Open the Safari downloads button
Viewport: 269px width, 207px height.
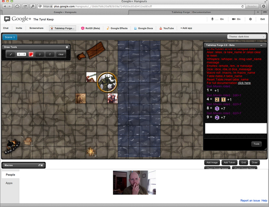(x=264, y=6)
